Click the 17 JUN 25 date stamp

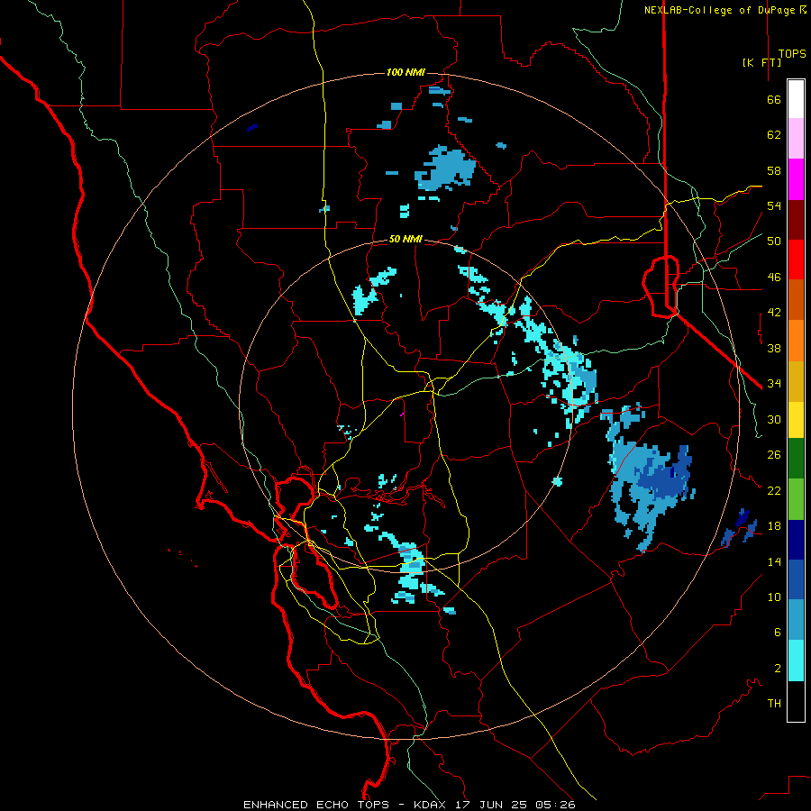pyautogui.click(x=491, y=805)
